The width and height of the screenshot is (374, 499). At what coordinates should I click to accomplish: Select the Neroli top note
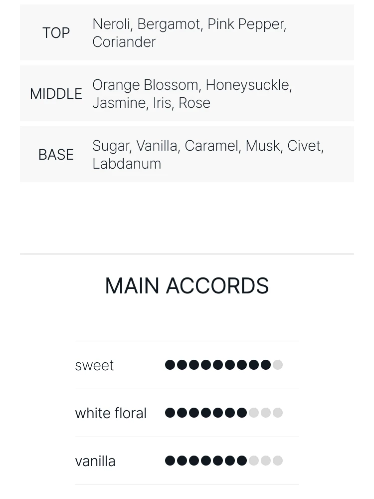(x=111, y=24)
